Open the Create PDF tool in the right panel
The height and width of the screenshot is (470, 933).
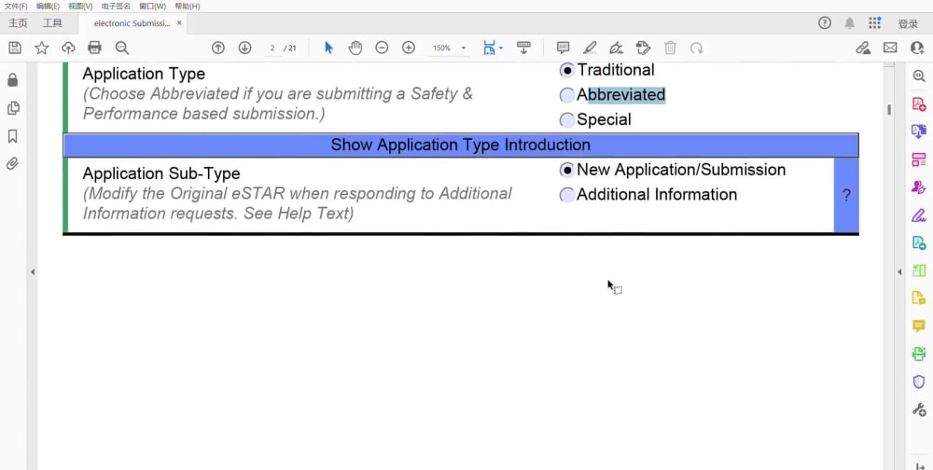point(919,104)
